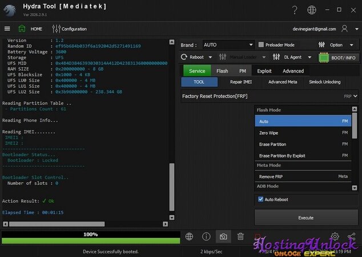Open settings gear in bottom bar
The height and width of the screenshot is (257, 362).
click(x=335, y=236)
